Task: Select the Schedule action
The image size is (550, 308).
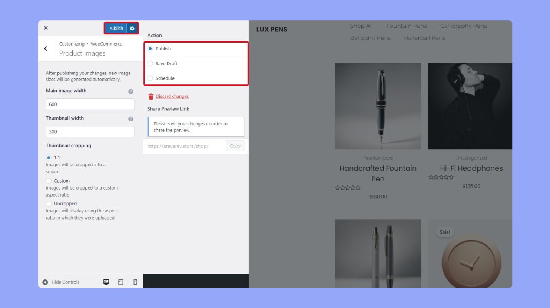Action: [150, 78]
